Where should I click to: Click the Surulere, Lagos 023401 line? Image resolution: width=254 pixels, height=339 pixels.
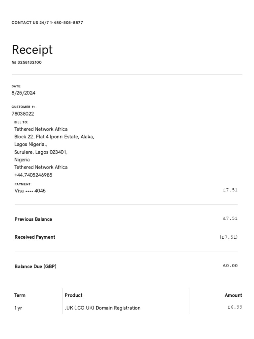41,152
